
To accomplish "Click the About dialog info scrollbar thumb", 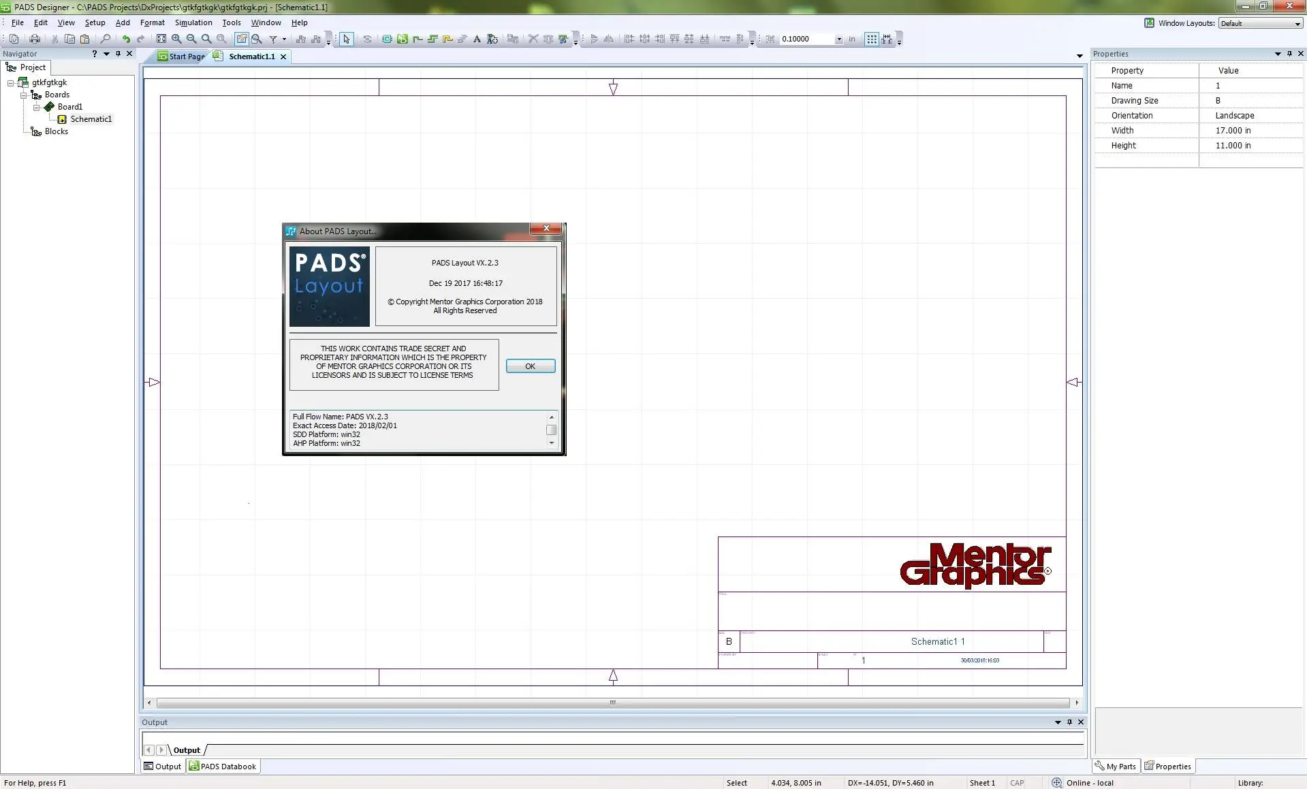I will [551, 430].
